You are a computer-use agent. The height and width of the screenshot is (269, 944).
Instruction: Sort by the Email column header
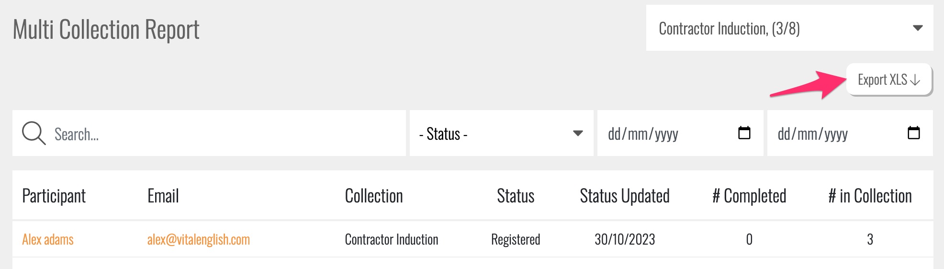163,196
